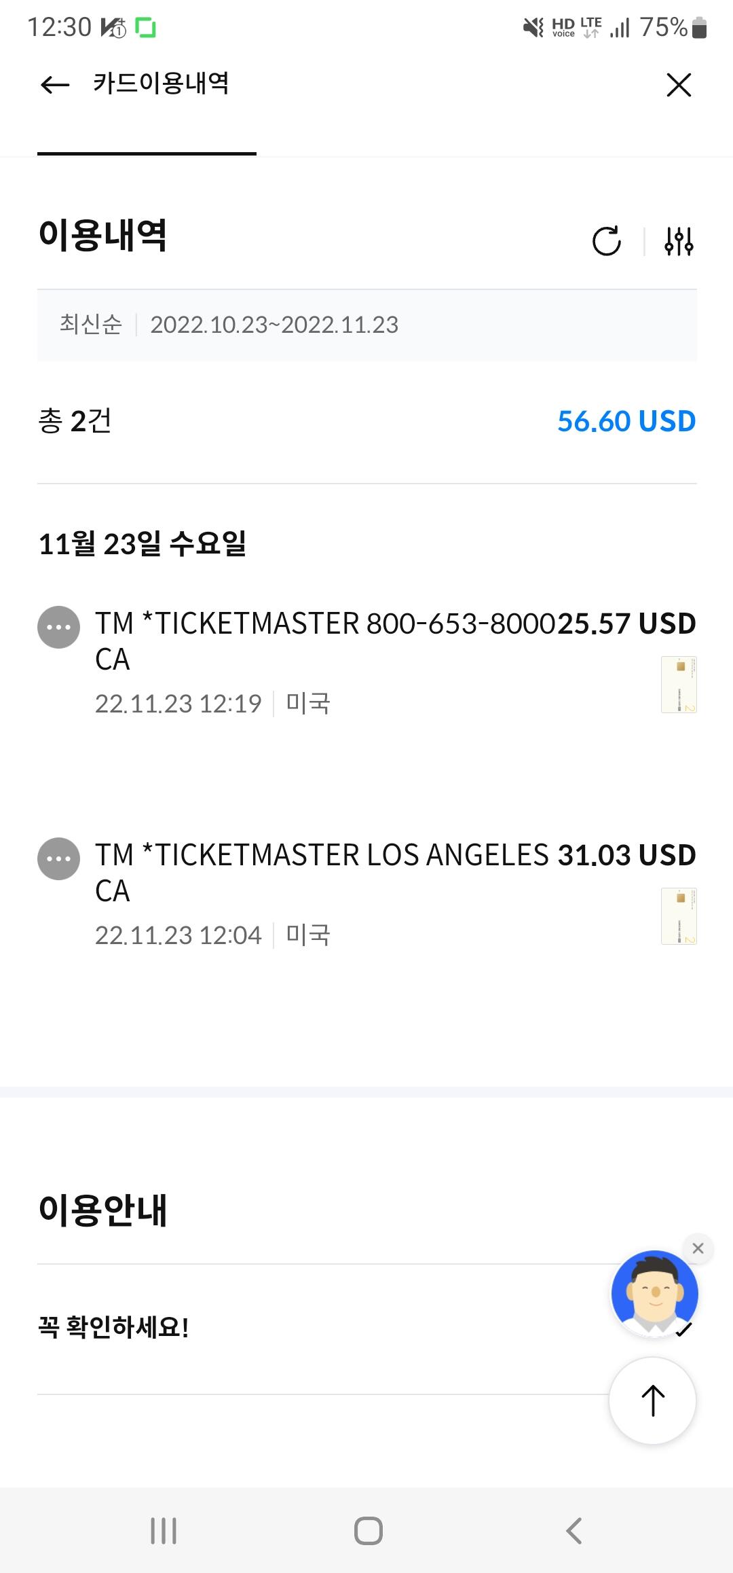Expand the 꼭 확인하세요! section

[114, 1328]
